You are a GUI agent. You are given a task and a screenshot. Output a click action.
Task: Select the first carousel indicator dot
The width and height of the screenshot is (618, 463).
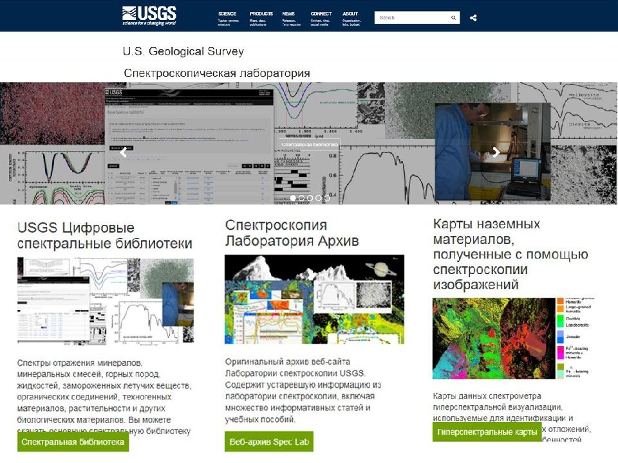tap(294, 198)
